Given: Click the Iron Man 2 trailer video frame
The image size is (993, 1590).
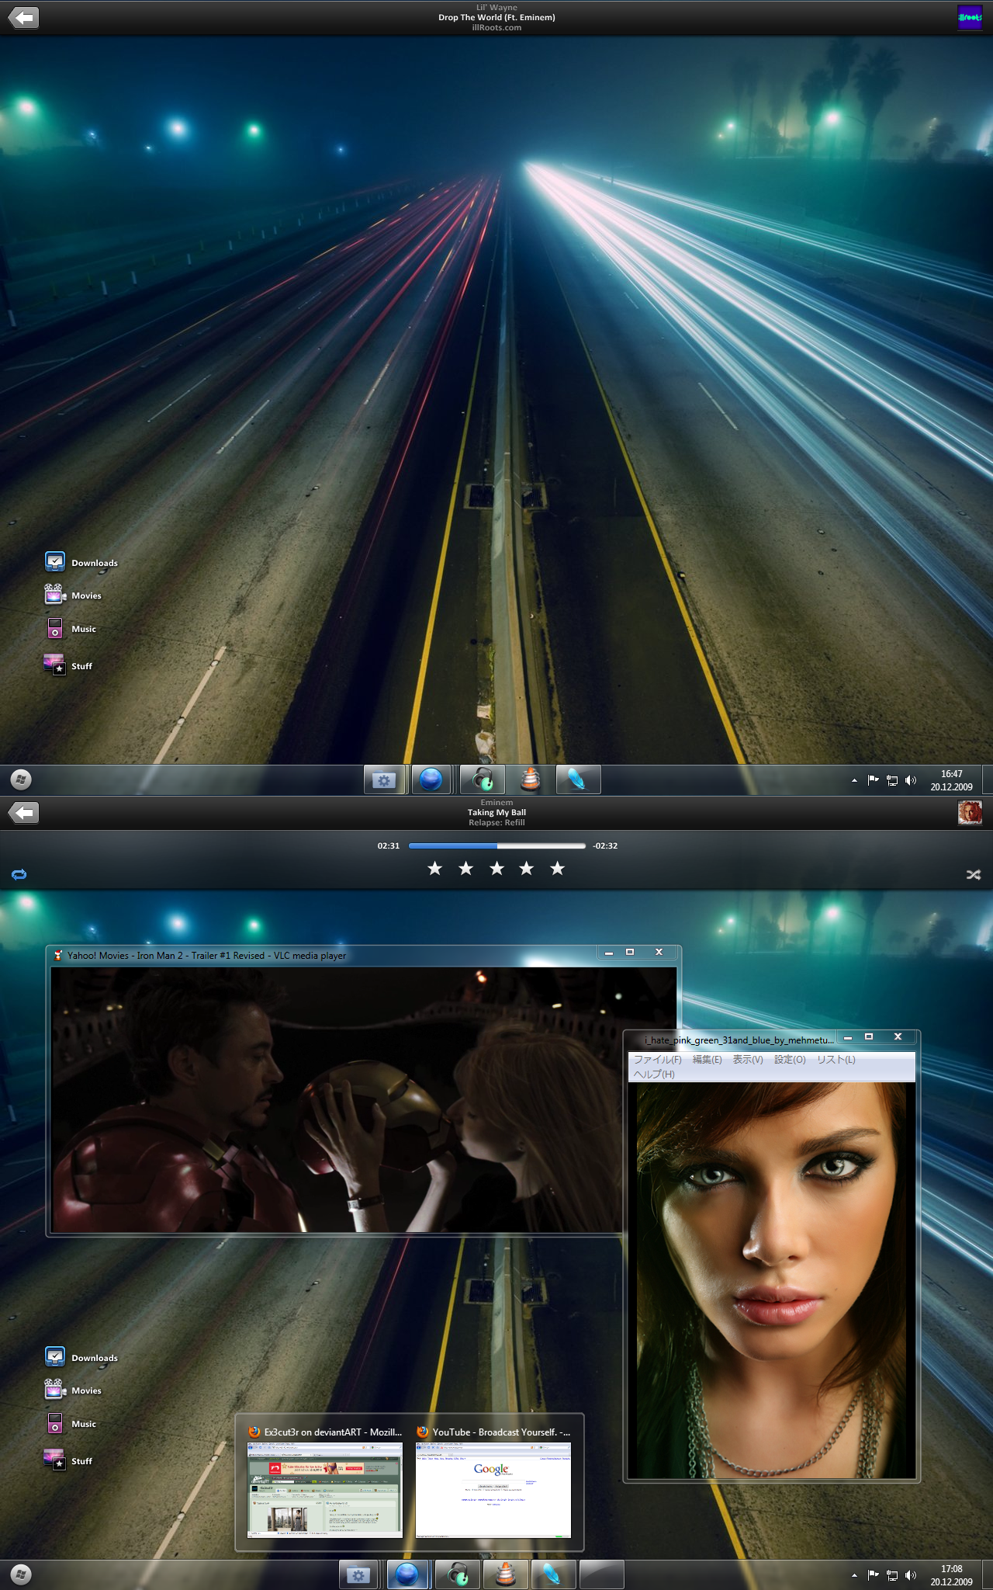Looking at the screenshot, I should (x=337, y=1099).
